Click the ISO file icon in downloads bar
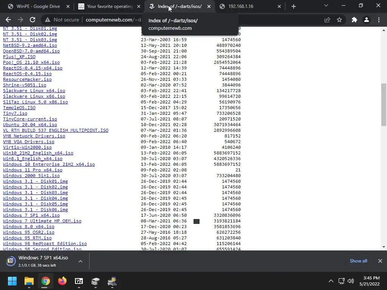 11,261
